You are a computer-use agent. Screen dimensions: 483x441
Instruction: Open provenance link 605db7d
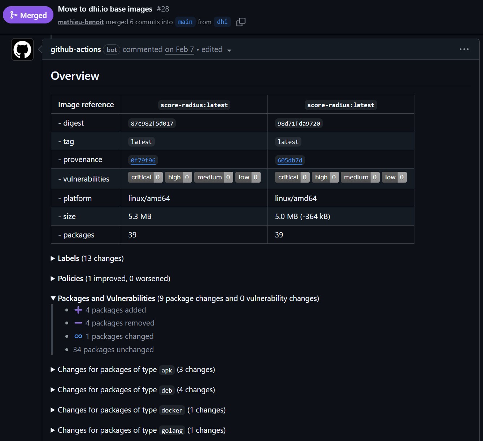tap(290, 160)
